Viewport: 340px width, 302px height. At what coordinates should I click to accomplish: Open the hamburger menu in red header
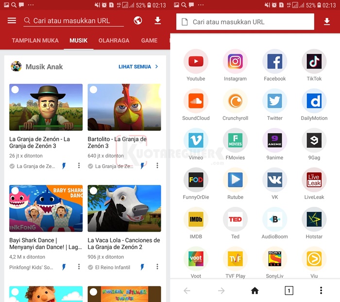pyautogui.click(x=12, y=21)
